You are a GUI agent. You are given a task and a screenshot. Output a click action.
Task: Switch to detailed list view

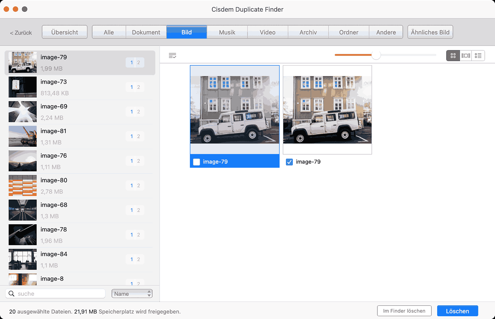(x=478, y=56)
